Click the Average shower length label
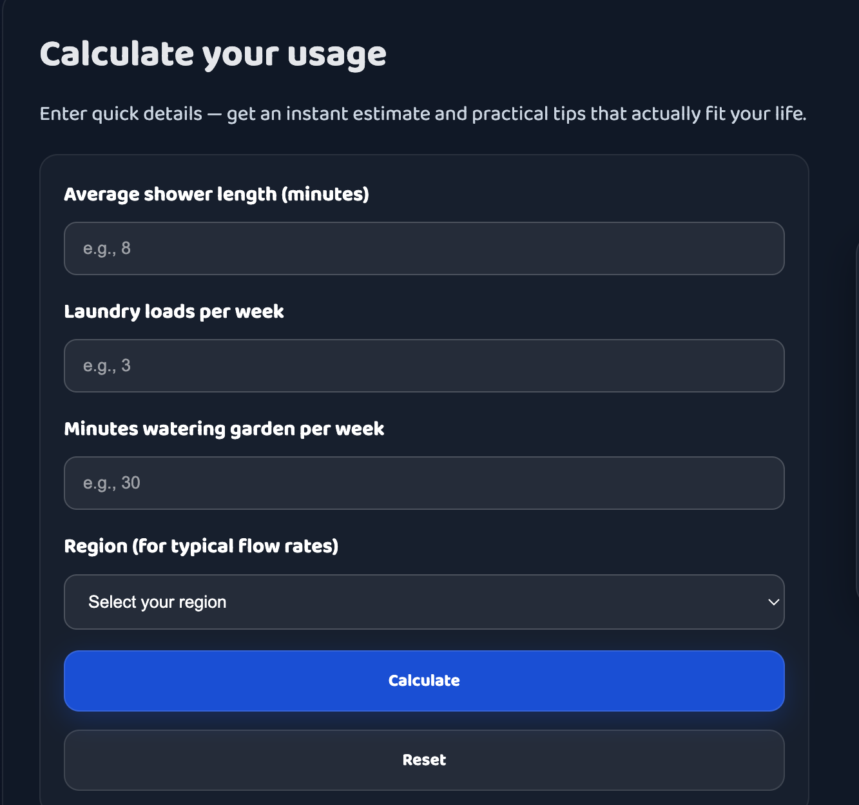This screenshot has width=859, height=805. point(217,194)
